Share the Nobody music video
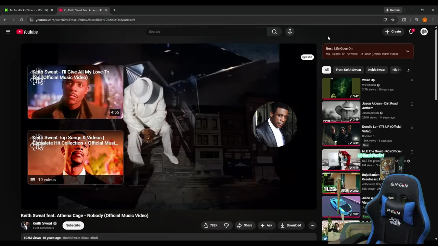 click(245, 225)
